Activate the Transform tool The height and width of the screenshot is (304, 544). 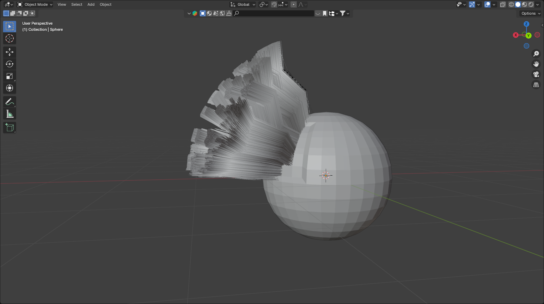[10, 88]
